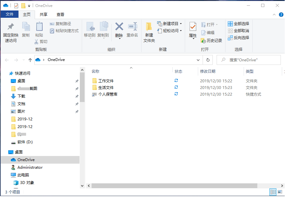
Task: Click Paste shortcut (粘贴快捷方式) command
Action: [x=64, y=31]
